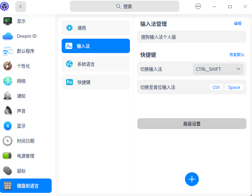Switch to the 系统语言 tab
This screenshot has height=196, width=252.
tap(96, 64)
